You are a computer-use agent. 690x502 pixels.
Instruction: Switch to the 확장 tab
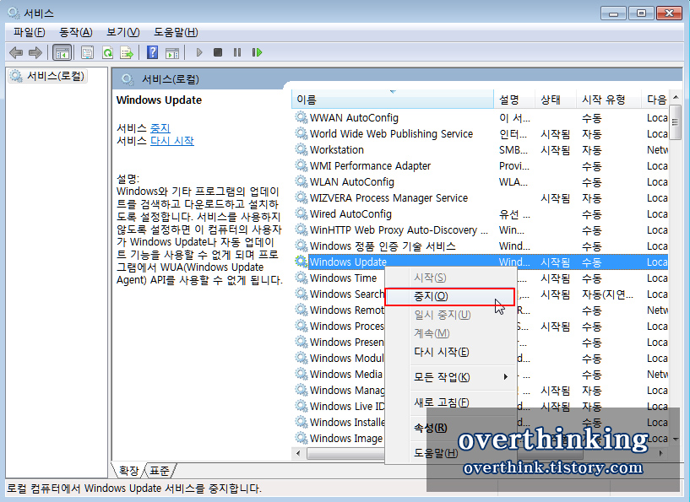[x=129, y=471]
